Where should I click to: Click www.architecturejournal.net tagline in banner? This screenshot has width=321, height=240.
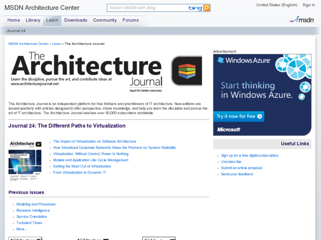34,84
